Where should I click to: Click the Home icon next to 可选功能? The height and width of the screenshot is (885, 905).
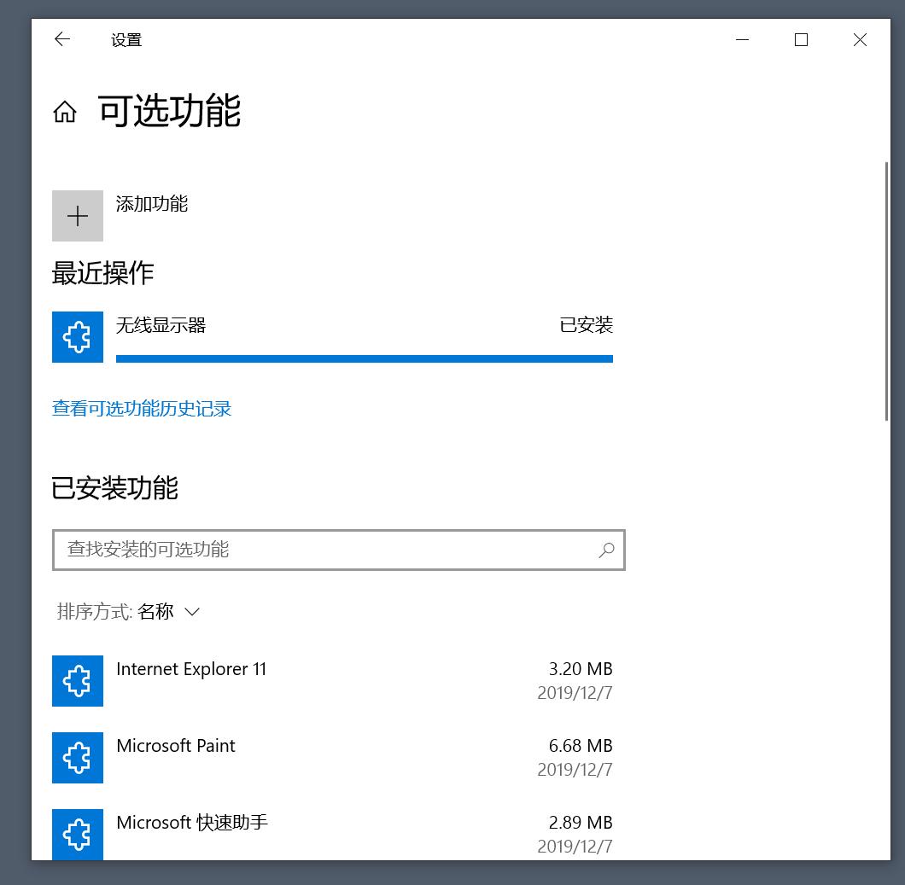pyautogui.click(x=64, y=112)
